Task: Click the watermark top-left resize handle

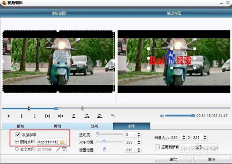Action: pyautogui.click(x=148, y=49)
